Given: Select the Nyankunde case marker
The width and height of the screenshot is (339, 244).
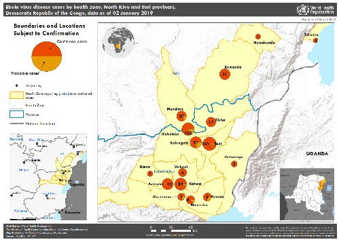Looking at the screenshot, I should click(x=257, y=37).
